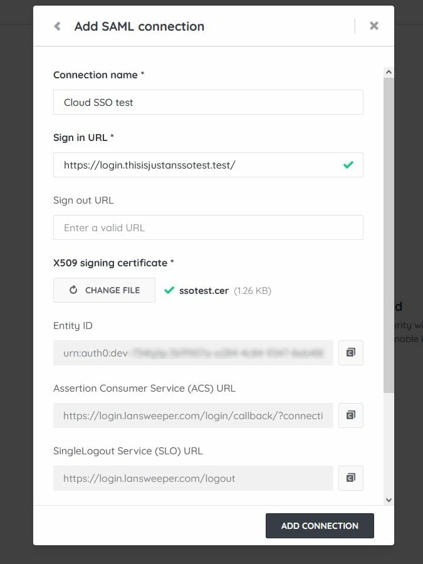Click the ssotest.cer file name

click(x=204, y=291)
